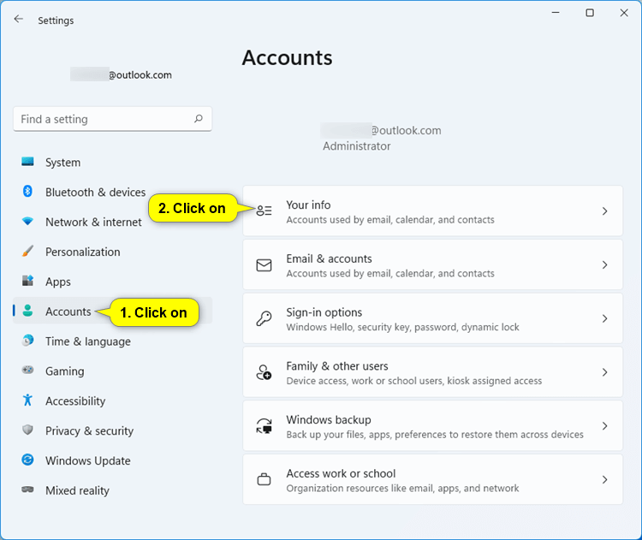Open Bluetooth & devices settings
Viewport: 642px width, 540px height.
point(113,192)
